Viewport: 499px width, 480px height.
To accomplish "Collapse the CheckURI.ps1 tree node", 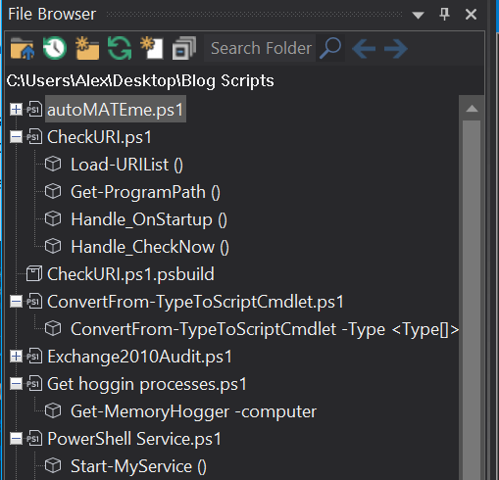I will (16, 137).
